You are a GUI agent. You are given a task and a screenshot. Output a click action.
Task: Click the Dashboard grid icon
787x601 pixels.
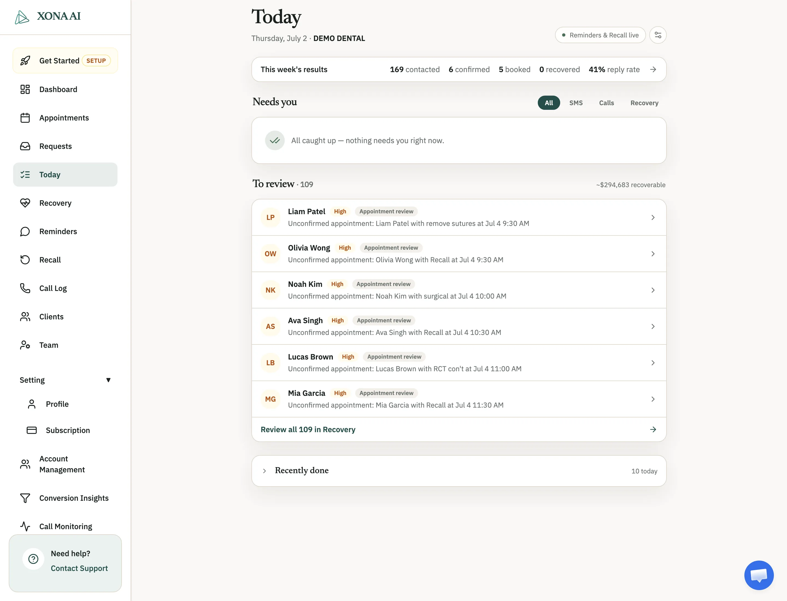25,89
